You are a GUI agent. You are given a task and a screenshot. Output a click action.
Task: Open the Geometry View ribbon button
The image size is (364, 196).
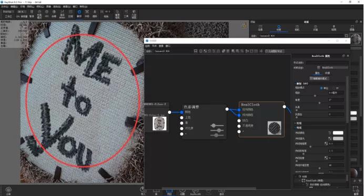click(x=134, y=14)
